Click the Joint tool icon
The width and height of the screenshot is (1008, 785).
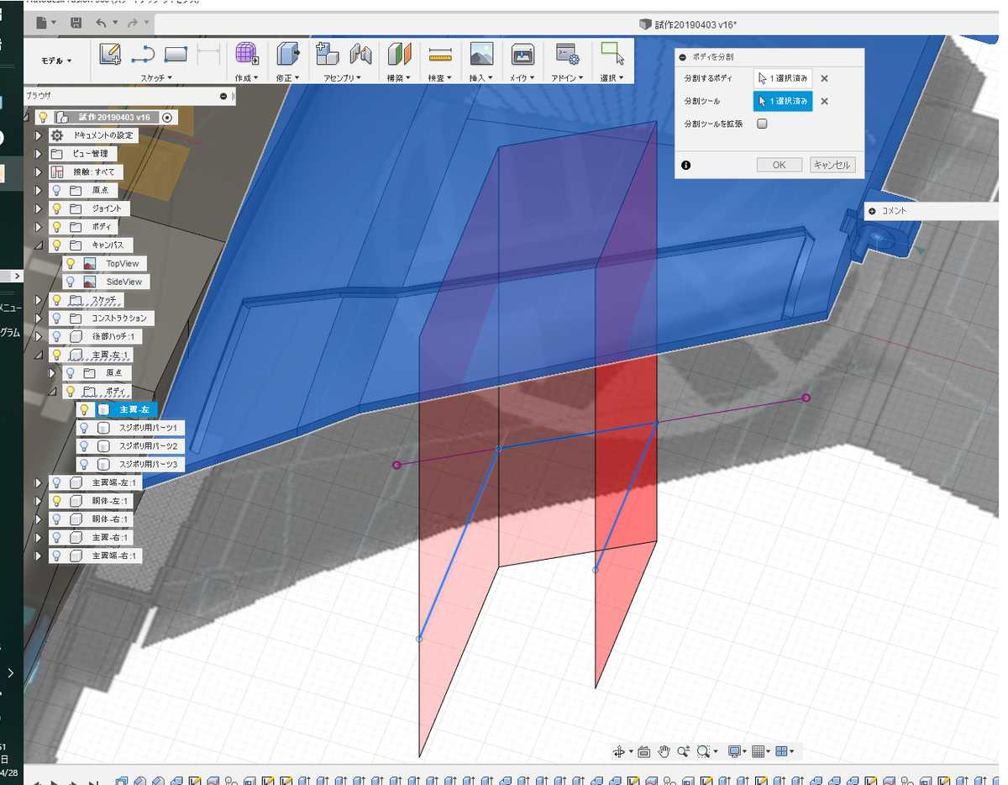pos(361,55)
